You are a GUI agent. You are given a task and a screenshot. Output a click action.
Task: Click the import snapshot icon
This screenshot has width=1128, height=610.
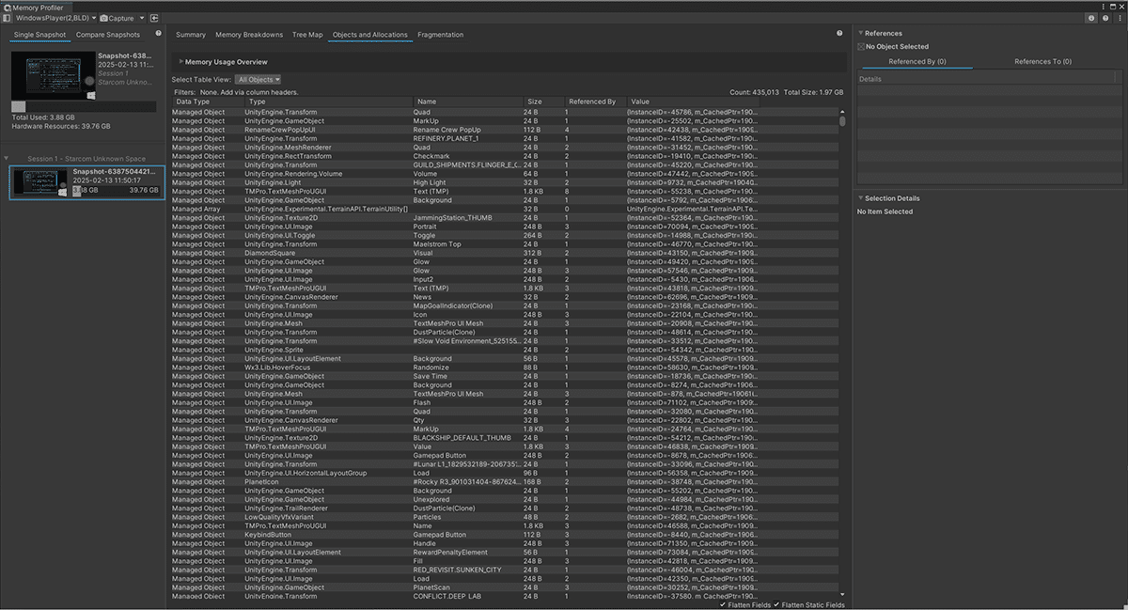[x=154, y=18]
